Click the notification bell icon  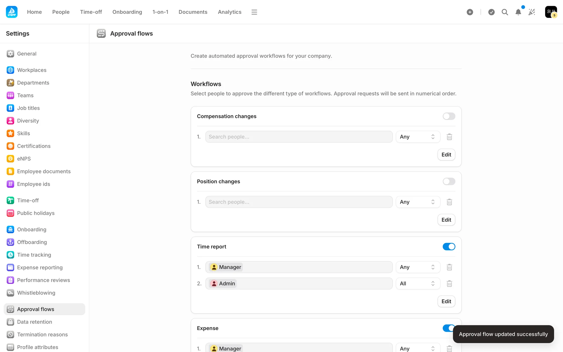[518, 12]
